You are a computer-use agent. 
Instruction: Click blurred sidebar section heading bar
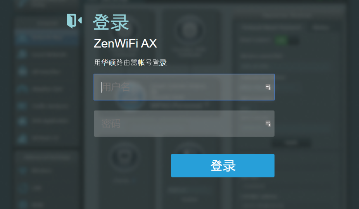click(47, 157)
